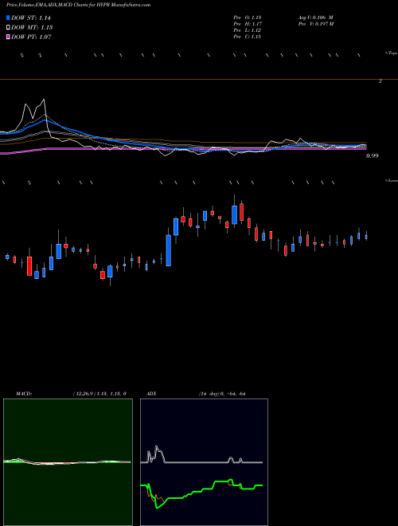The image size is (398, 526).
Task: Open the green MACD indicator chart
Action: [x=68, y=462]
